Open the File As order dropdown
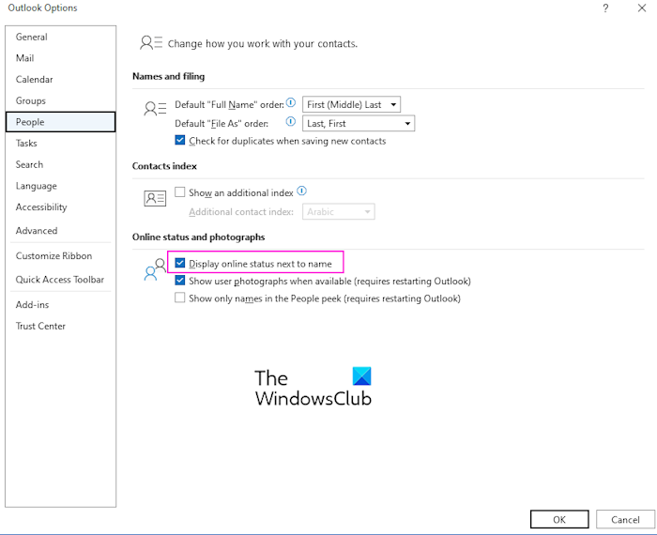The width and height of the screenshot is (657, 535). [x=359, y=123]
